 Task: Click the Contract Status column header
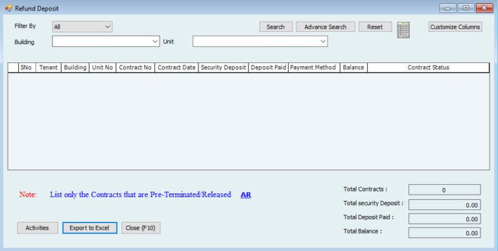[428, 67]
